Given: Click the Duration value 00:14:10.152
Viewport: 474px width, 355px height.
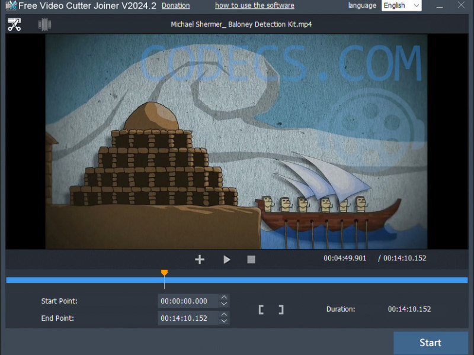Looking at the screenshot, I should click(409, 309).
